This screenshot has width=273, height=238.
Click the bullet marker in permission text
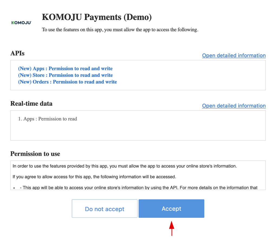14,188
